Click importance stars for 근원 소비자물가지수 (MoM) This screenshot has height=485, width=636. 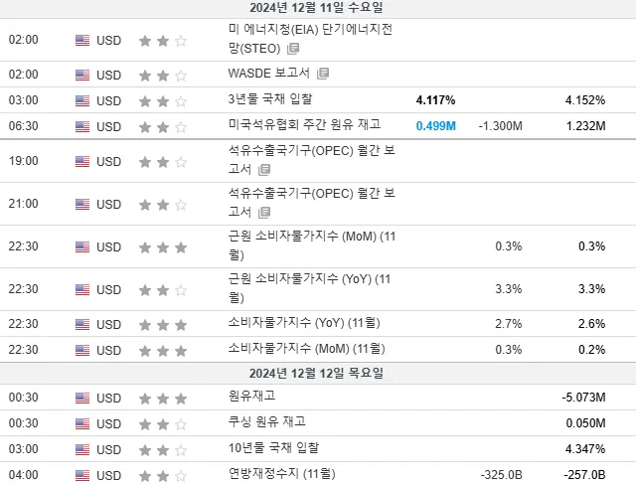pos(163,247)
